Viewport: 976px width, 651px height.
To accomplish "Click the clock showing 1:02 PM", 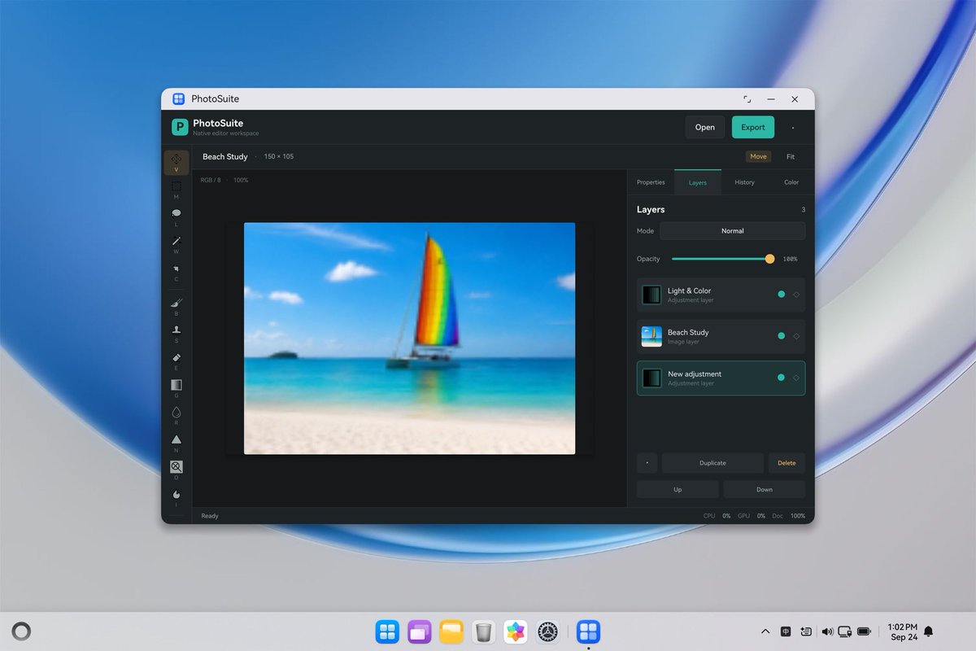I will point(902,627).
